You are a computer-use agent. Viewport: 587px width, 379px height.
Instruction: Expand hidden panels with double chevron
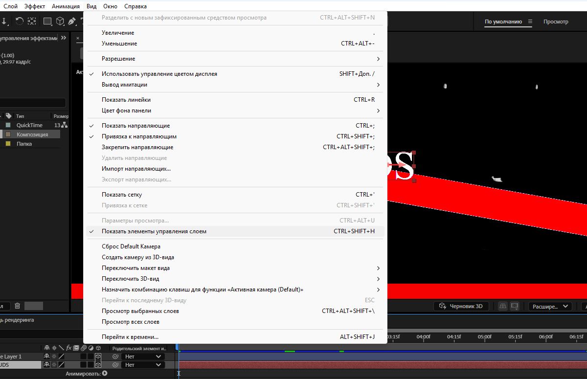(x=64, y=38)
